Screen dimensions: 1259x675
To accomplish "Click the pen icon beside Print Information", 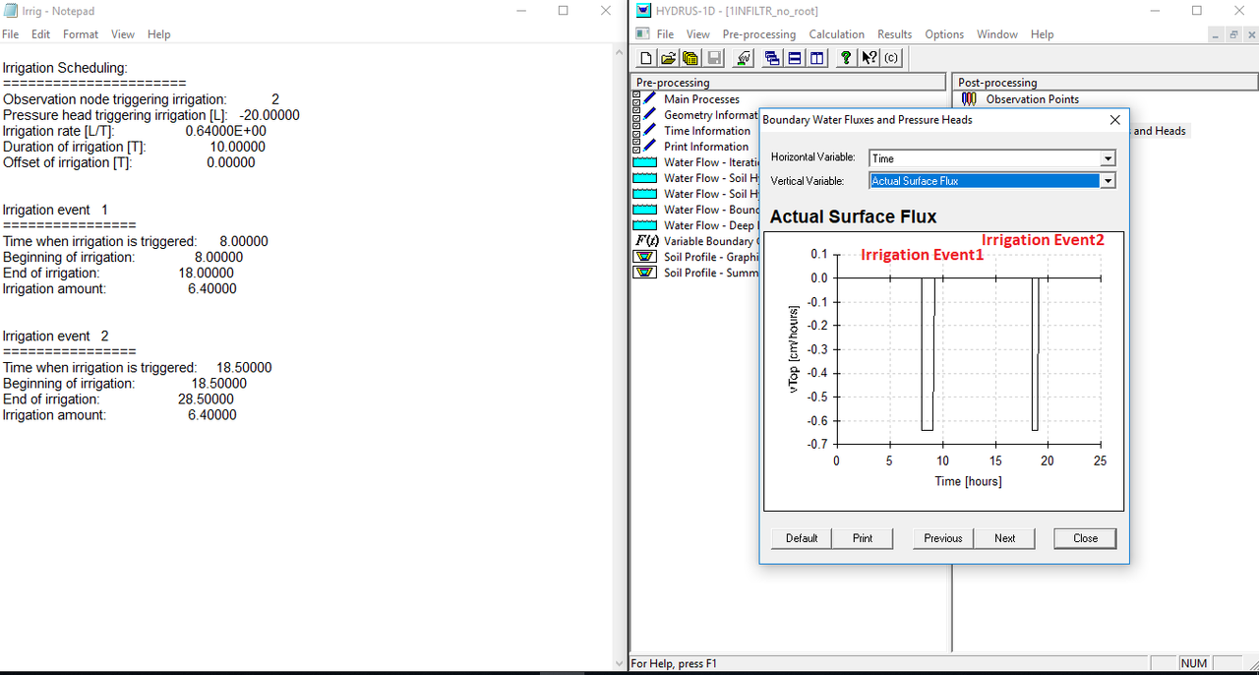I will [650, 146].
